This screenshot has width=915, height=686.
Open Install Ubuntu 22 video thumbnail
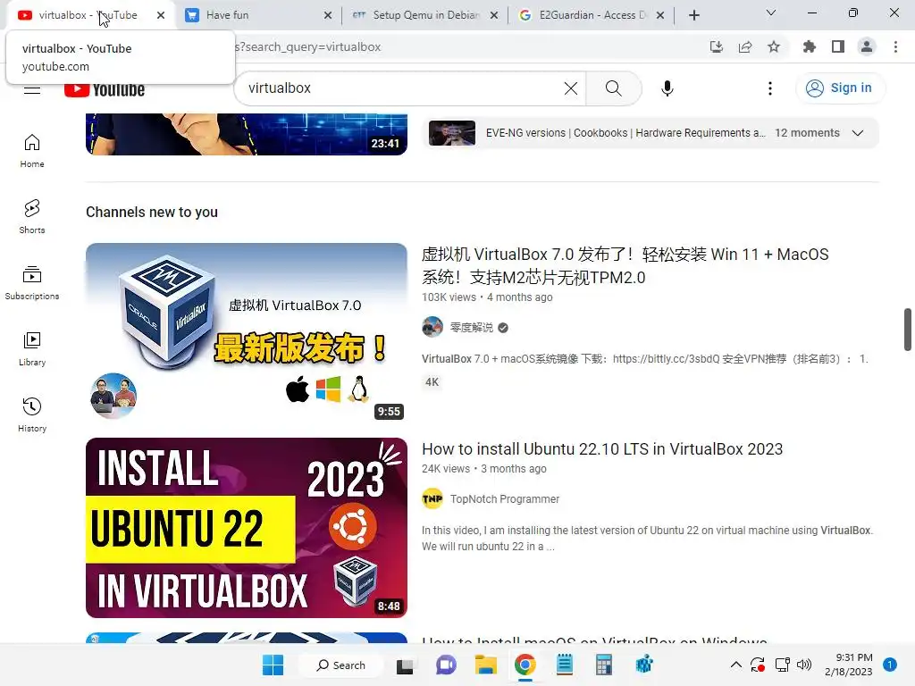coord(247,528)
